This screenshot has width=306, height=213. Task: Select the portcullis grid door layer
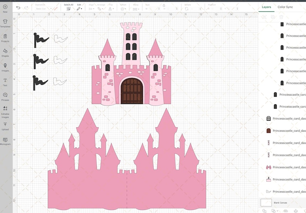[286, 118]
